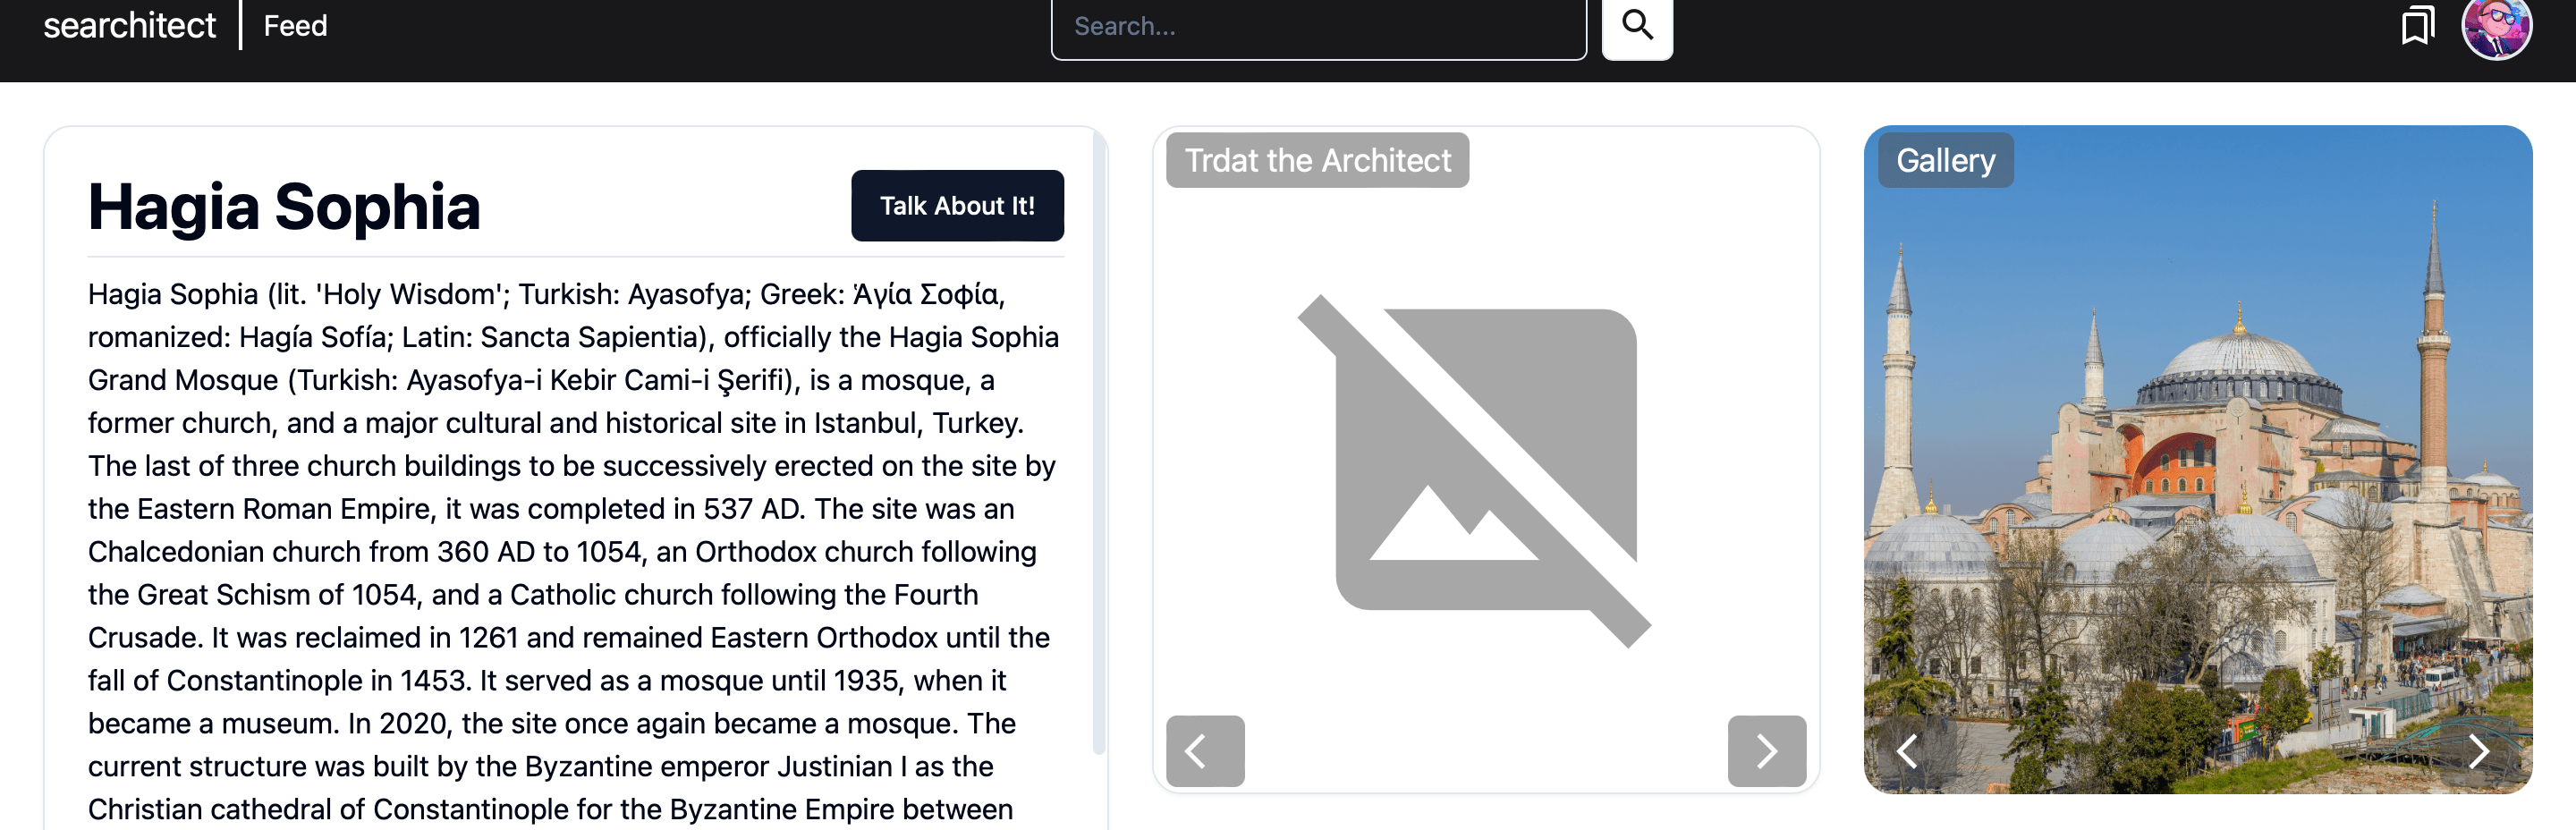Show next gallery photo

[x=2478, y=751]
